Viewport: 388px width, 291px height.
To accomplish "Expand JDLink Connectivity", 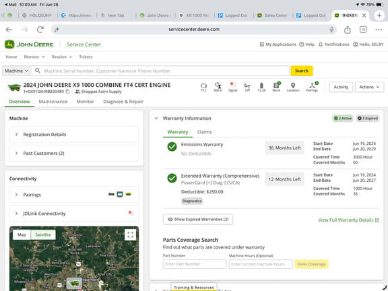I will tap(74, 214).
